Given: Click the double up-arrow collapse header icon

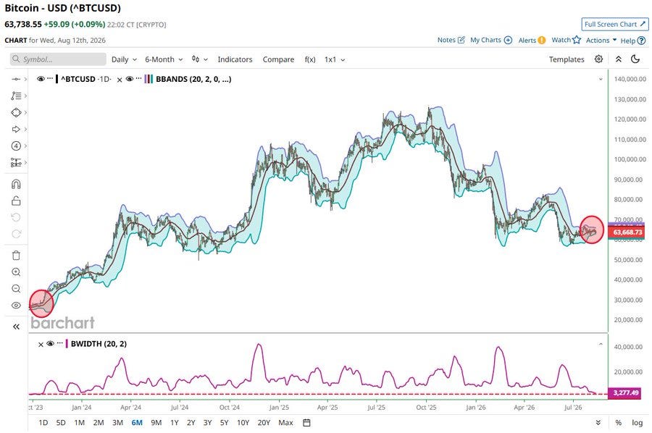Looking at the screenshot, I should tap(619, 59).
